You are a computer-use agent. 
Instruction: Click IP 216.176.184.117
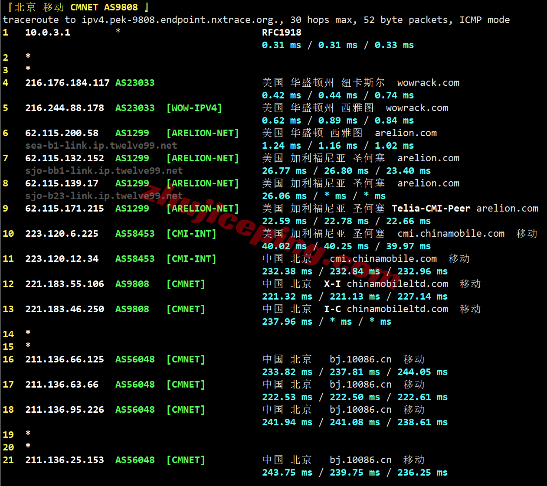(x=67, y=83)
